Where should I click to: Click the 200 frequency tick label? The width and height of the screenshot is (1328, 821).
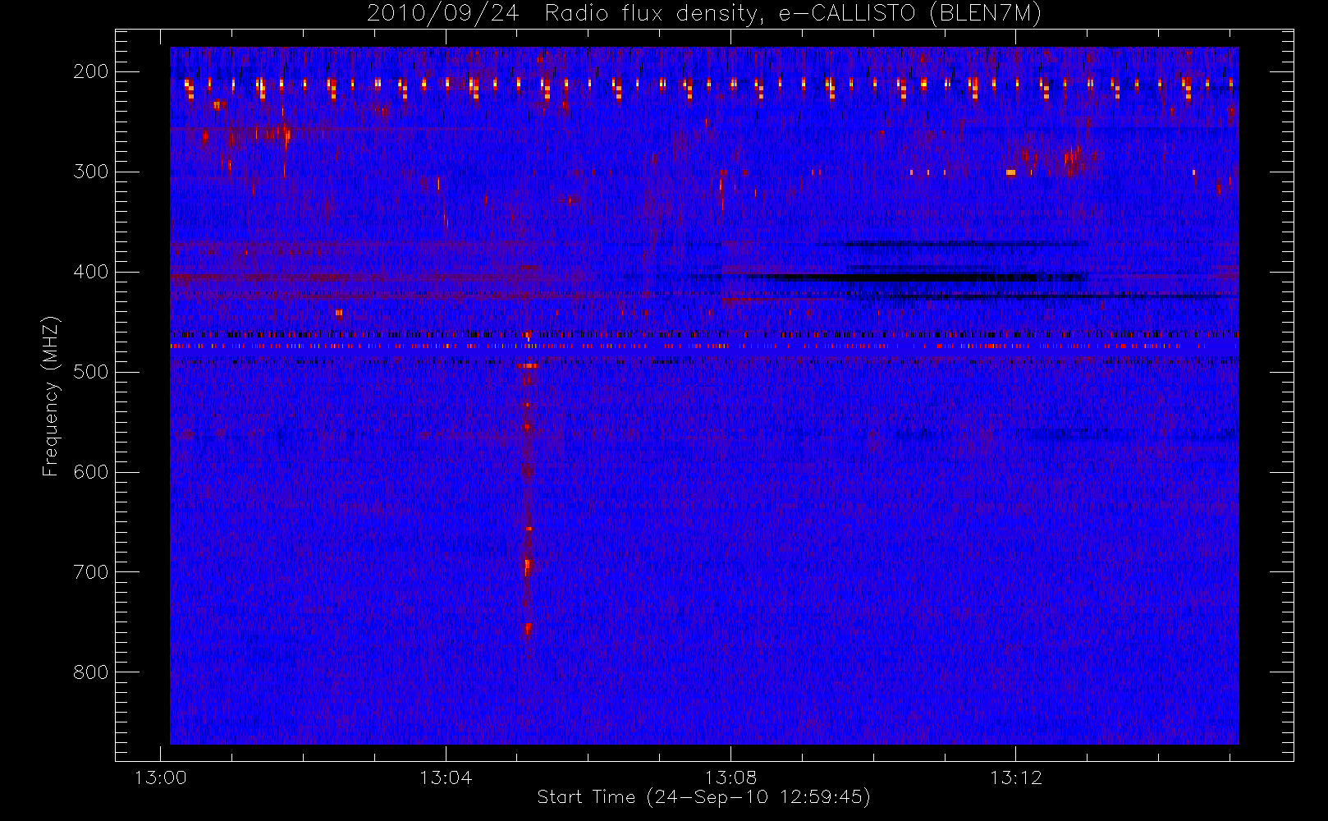[x=91, y=71]
